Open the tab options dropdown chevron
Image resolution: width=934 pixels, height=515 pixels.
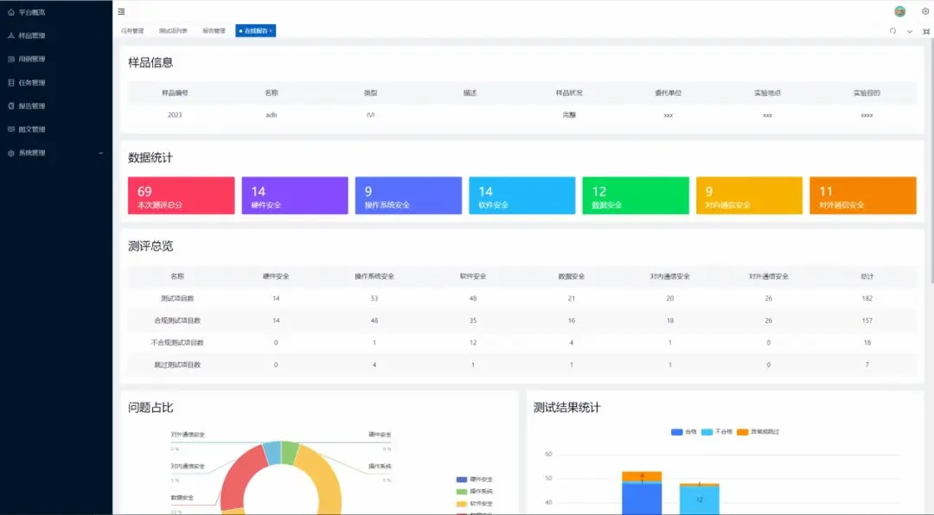tap(910, 31)
